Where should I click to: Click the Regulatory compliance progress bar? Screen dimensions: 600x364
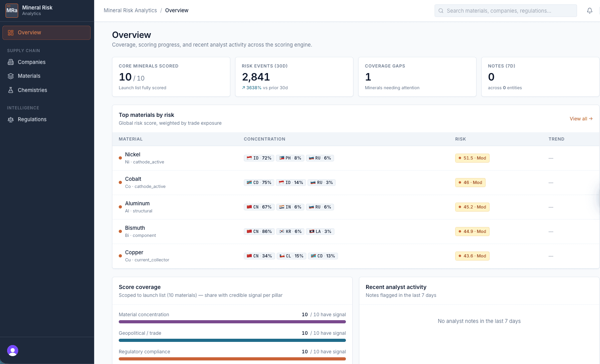232,359
